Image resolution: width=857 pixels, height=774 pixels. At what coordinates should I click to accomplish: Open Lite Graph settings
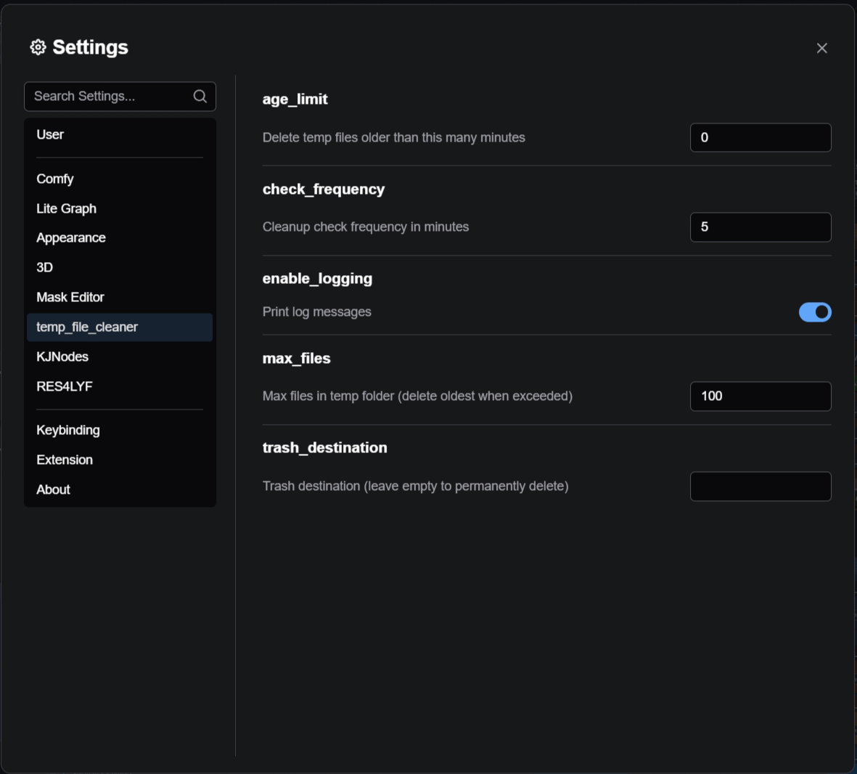click(67, 209)
